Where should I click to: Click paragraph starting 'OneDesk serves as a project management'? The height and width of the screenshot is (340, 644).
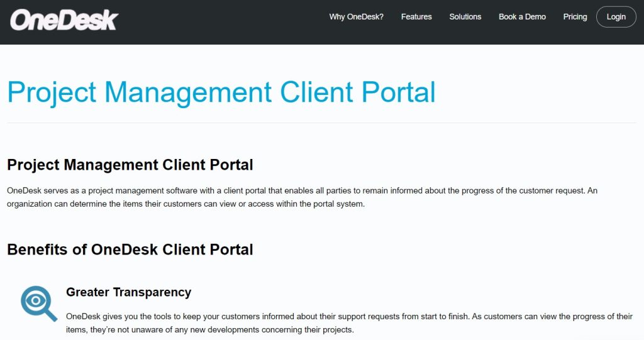point(302,197)
